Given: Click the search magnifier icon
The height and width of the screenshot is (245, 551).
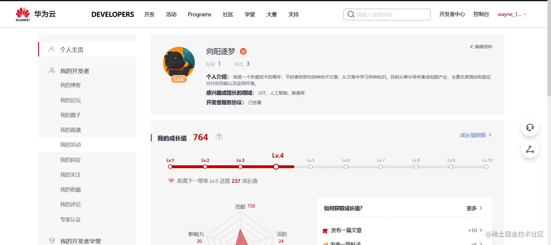Looking at the screenshot, I should coord(351,15).
